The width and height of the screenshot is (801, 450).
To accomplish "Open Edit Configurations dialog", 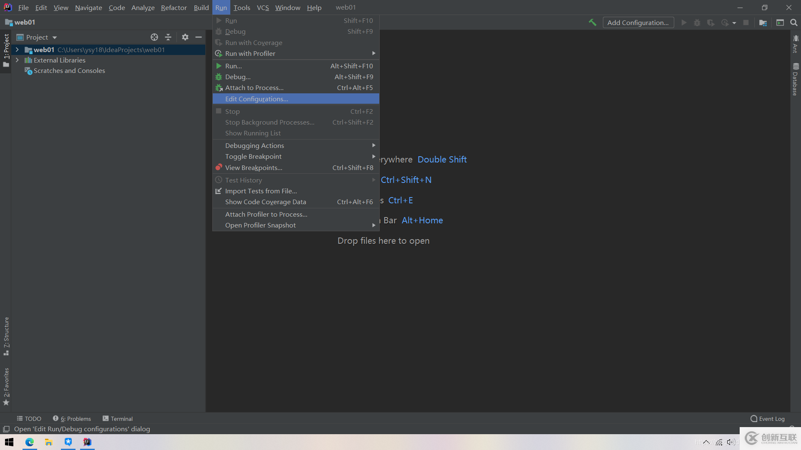I will [257, 99].
